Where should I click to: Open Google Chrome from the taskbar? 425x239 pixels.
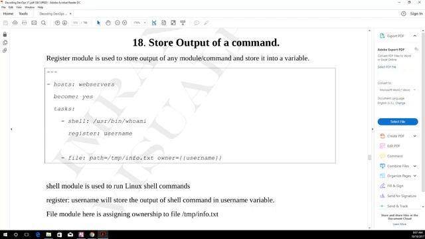[92, 234]
